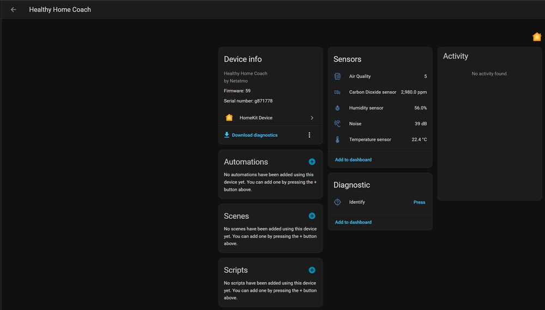This screenshot has width=545, height=310.
Task: Add Sensors entities to dashboard
Action: (353, 160)
